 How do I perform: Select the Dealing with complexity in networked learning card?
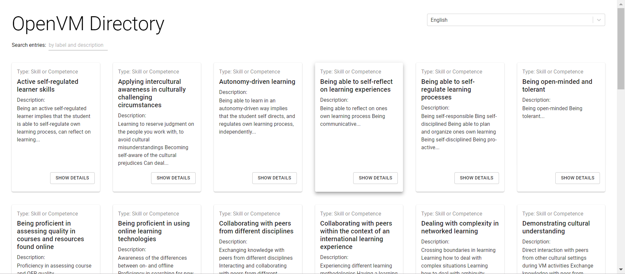[460, 239]
